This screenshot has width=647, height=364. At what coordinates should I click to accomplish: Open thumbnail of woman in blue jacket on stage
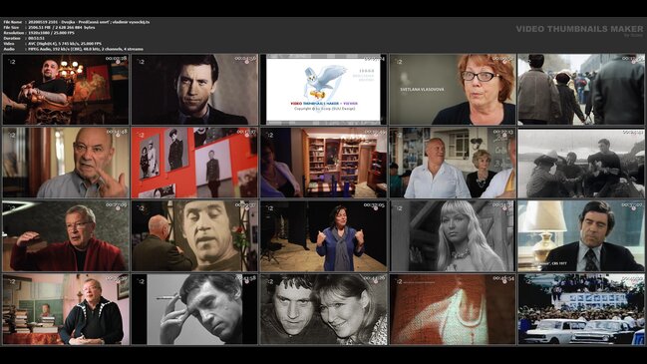click(x=323, y=236)
